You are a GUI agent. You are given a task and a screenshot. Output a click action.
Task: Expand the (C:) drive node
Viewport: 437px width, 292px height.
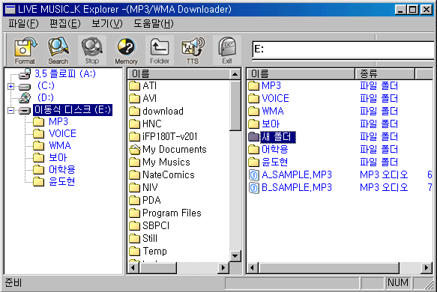point(11,87)
